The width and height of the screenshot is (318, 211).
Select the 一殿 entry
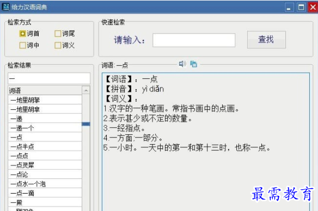click(45, 202)
